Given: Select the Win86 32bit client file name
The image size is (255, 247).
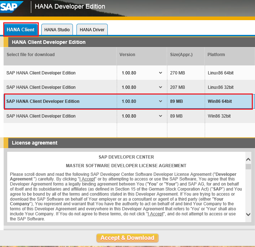Looking at the screenshot, I should (41, 116).
